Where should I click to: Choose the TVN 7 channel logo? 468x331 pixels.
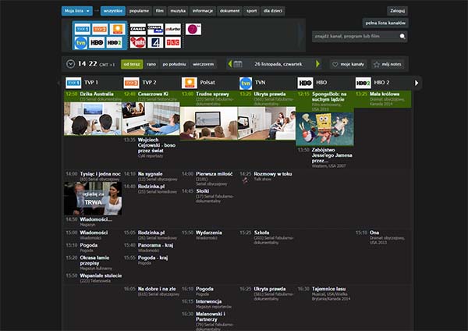193,29
